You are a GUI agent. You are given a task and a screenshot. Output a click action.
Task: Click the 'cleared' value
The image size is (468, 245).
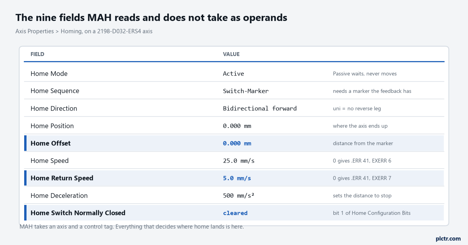[235, 213]
